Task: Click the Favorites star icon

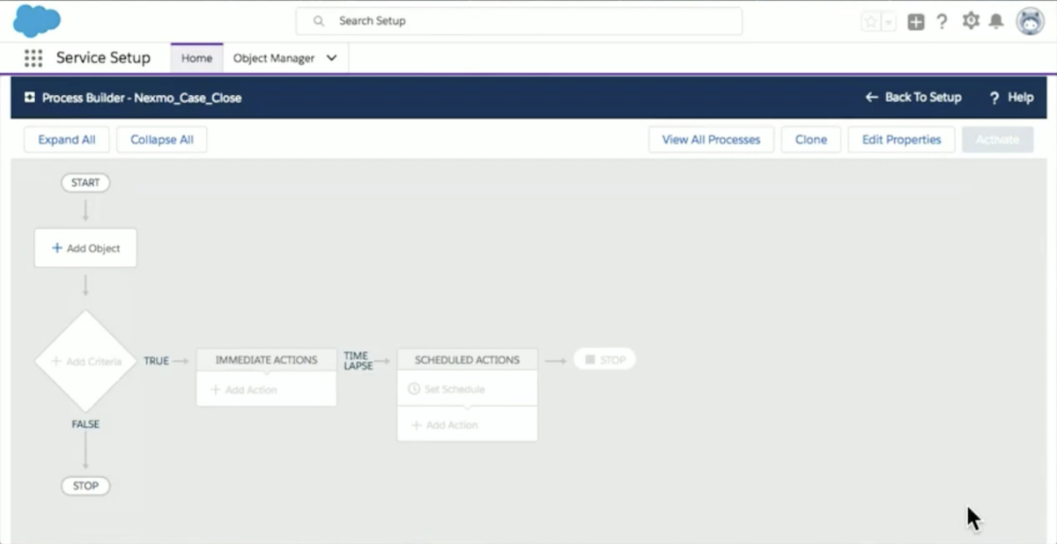Action: pos(871,22)
